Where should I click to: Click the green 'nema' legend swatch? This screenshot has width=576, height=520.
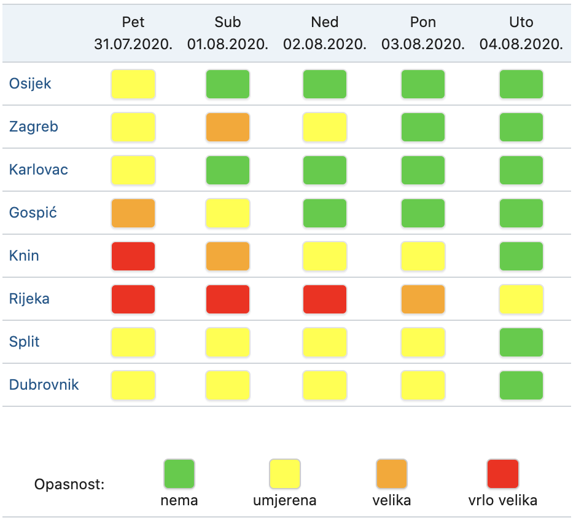(x=179, y=474)
